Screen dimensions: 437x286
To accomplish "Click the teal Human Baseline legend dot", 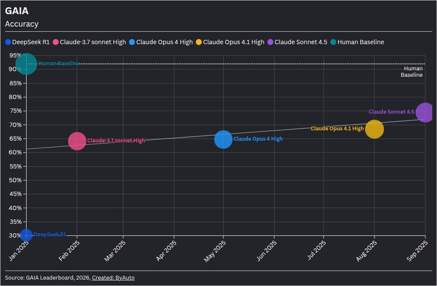I will click(333, 42).
